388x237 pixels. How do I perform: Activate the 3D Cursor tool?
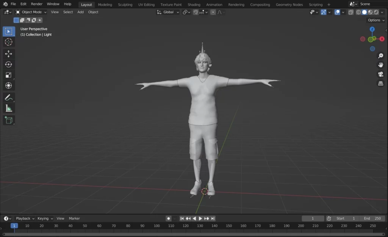[x=9, y=42]
